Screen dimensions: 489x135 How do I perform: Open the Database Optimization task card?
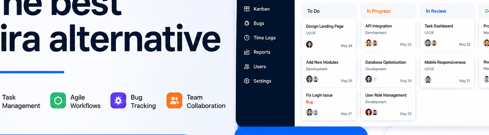click(x=388, y=71)
